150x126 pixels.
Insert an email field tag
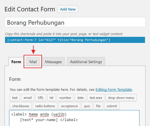[27, 97]
